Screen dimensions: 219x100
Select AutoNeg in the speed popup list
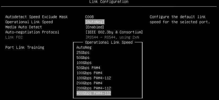coord(84,47)
